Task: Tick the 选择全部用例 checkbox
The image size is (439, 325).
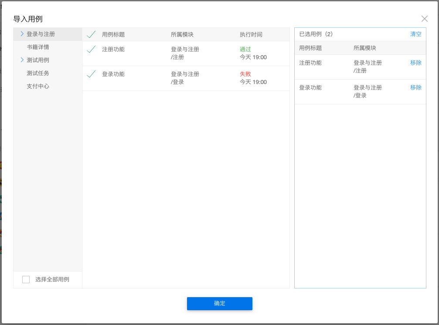Action: click(x=26, y=279)
